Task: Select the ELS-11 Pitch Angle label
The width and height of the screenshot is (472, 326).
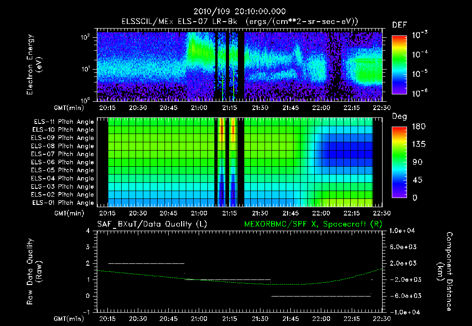Action: (64, 122)
